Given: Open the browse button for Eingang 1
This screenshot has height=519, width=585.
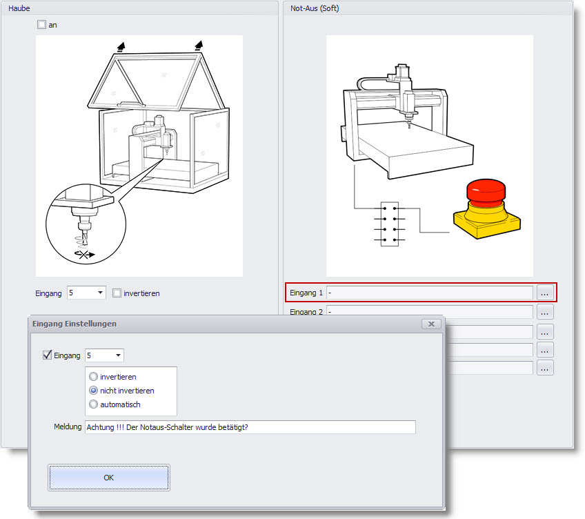Looking at the screenshot, I should point(545,293).
